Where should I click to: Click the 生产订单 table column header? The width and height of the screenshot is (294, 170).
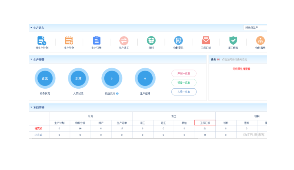pos(122,123)
